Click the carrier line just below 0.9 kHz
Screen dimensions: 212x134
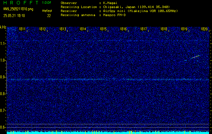coord(108,79)
